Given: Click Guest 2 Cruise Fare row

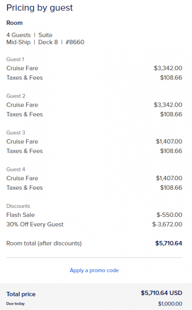Looking at the screenshot, I should click(x=94, y=105).
